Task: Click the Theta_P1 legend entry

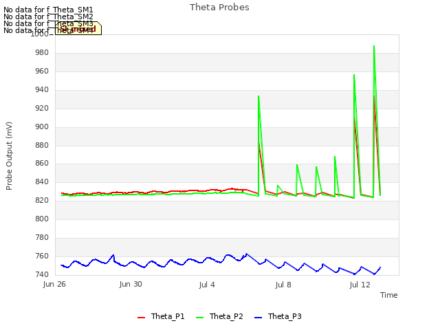Action: (x=161, y=316)
